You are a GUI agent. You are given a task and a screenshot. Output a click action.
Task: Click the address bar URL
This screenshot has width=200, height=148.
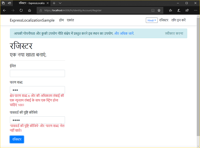[x=73, y=10]
